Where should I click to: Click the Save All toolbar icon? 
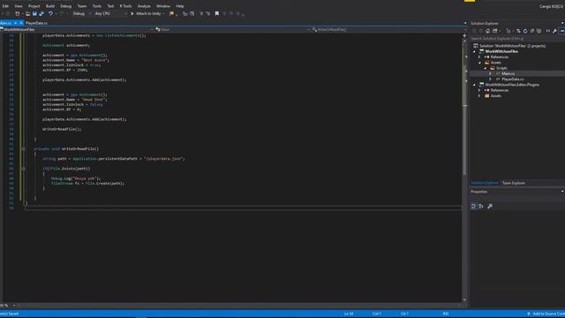pos(41,14)
